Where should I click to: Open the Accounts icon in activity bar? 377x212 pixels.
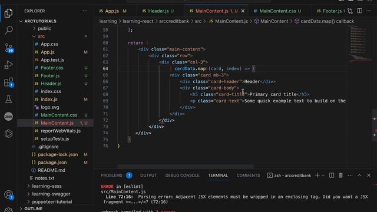(x=9, y=195)
